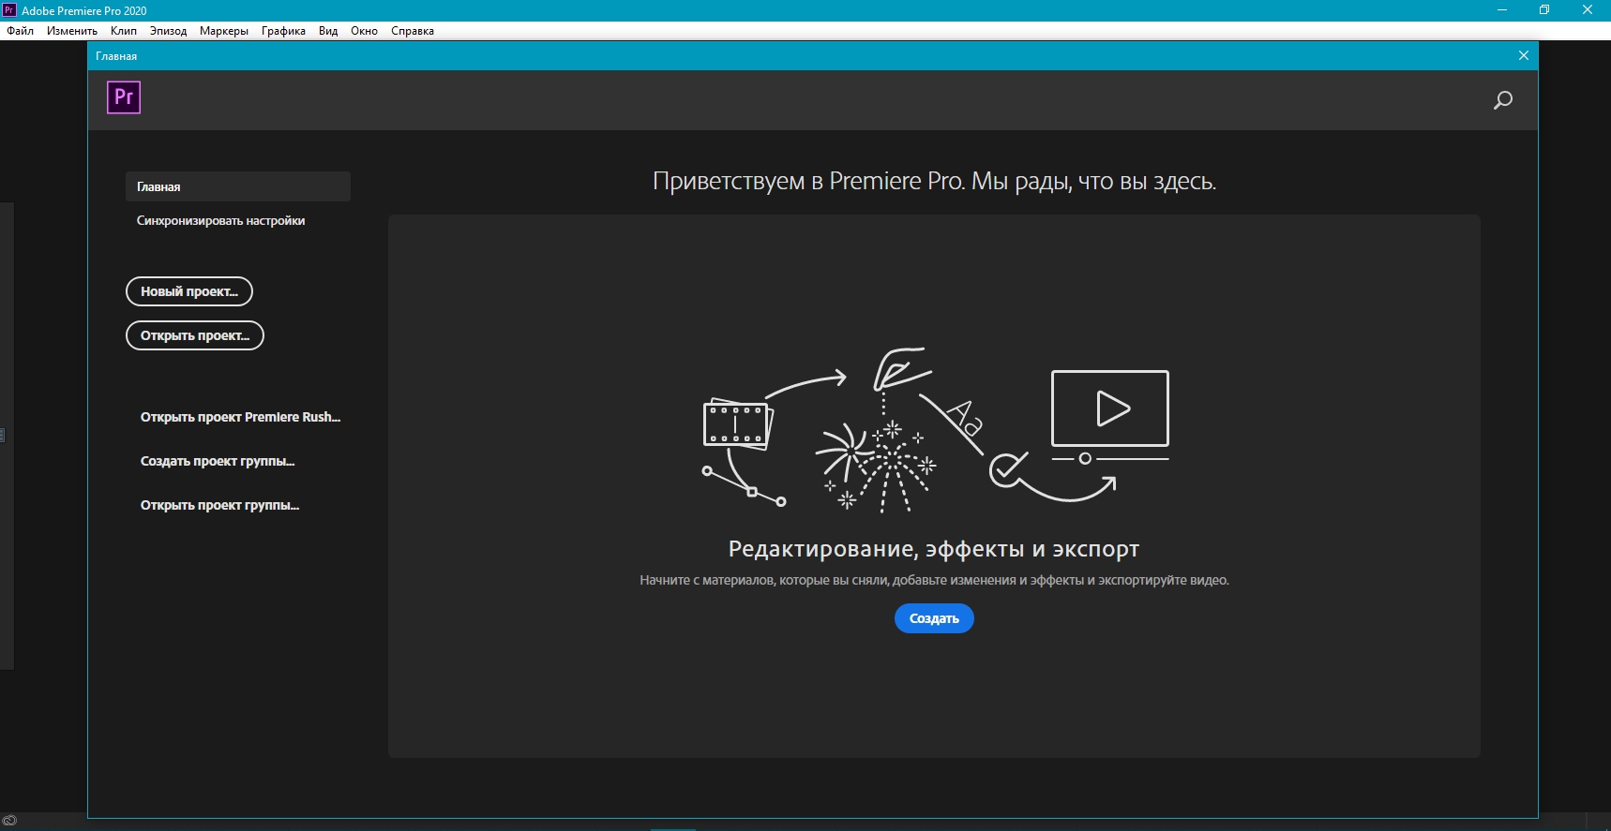This screenshot has width=1611, height=831.
Task: Open the Маркеры menu
Action: (224, 31)
